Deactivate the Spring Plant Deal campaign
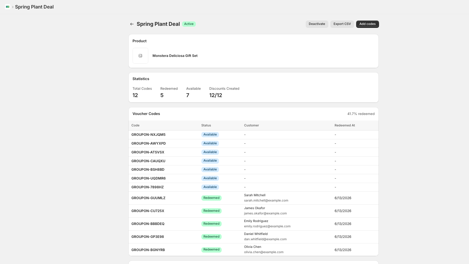The image size is (469, 264). click(317, 24)
